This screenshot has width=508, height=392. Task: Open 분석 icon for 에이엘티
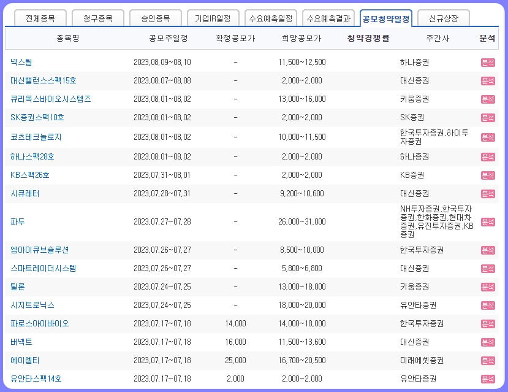coord(488,361)
